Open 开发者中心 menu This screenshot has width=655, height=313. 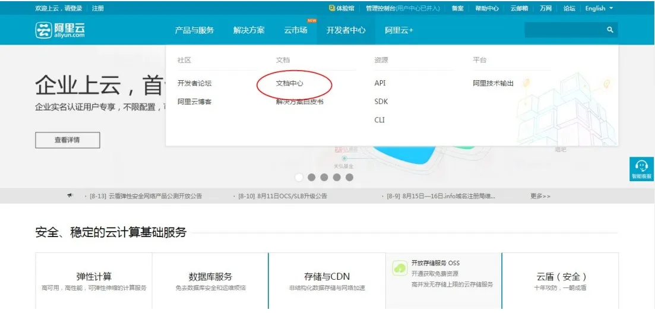point(346,30)
